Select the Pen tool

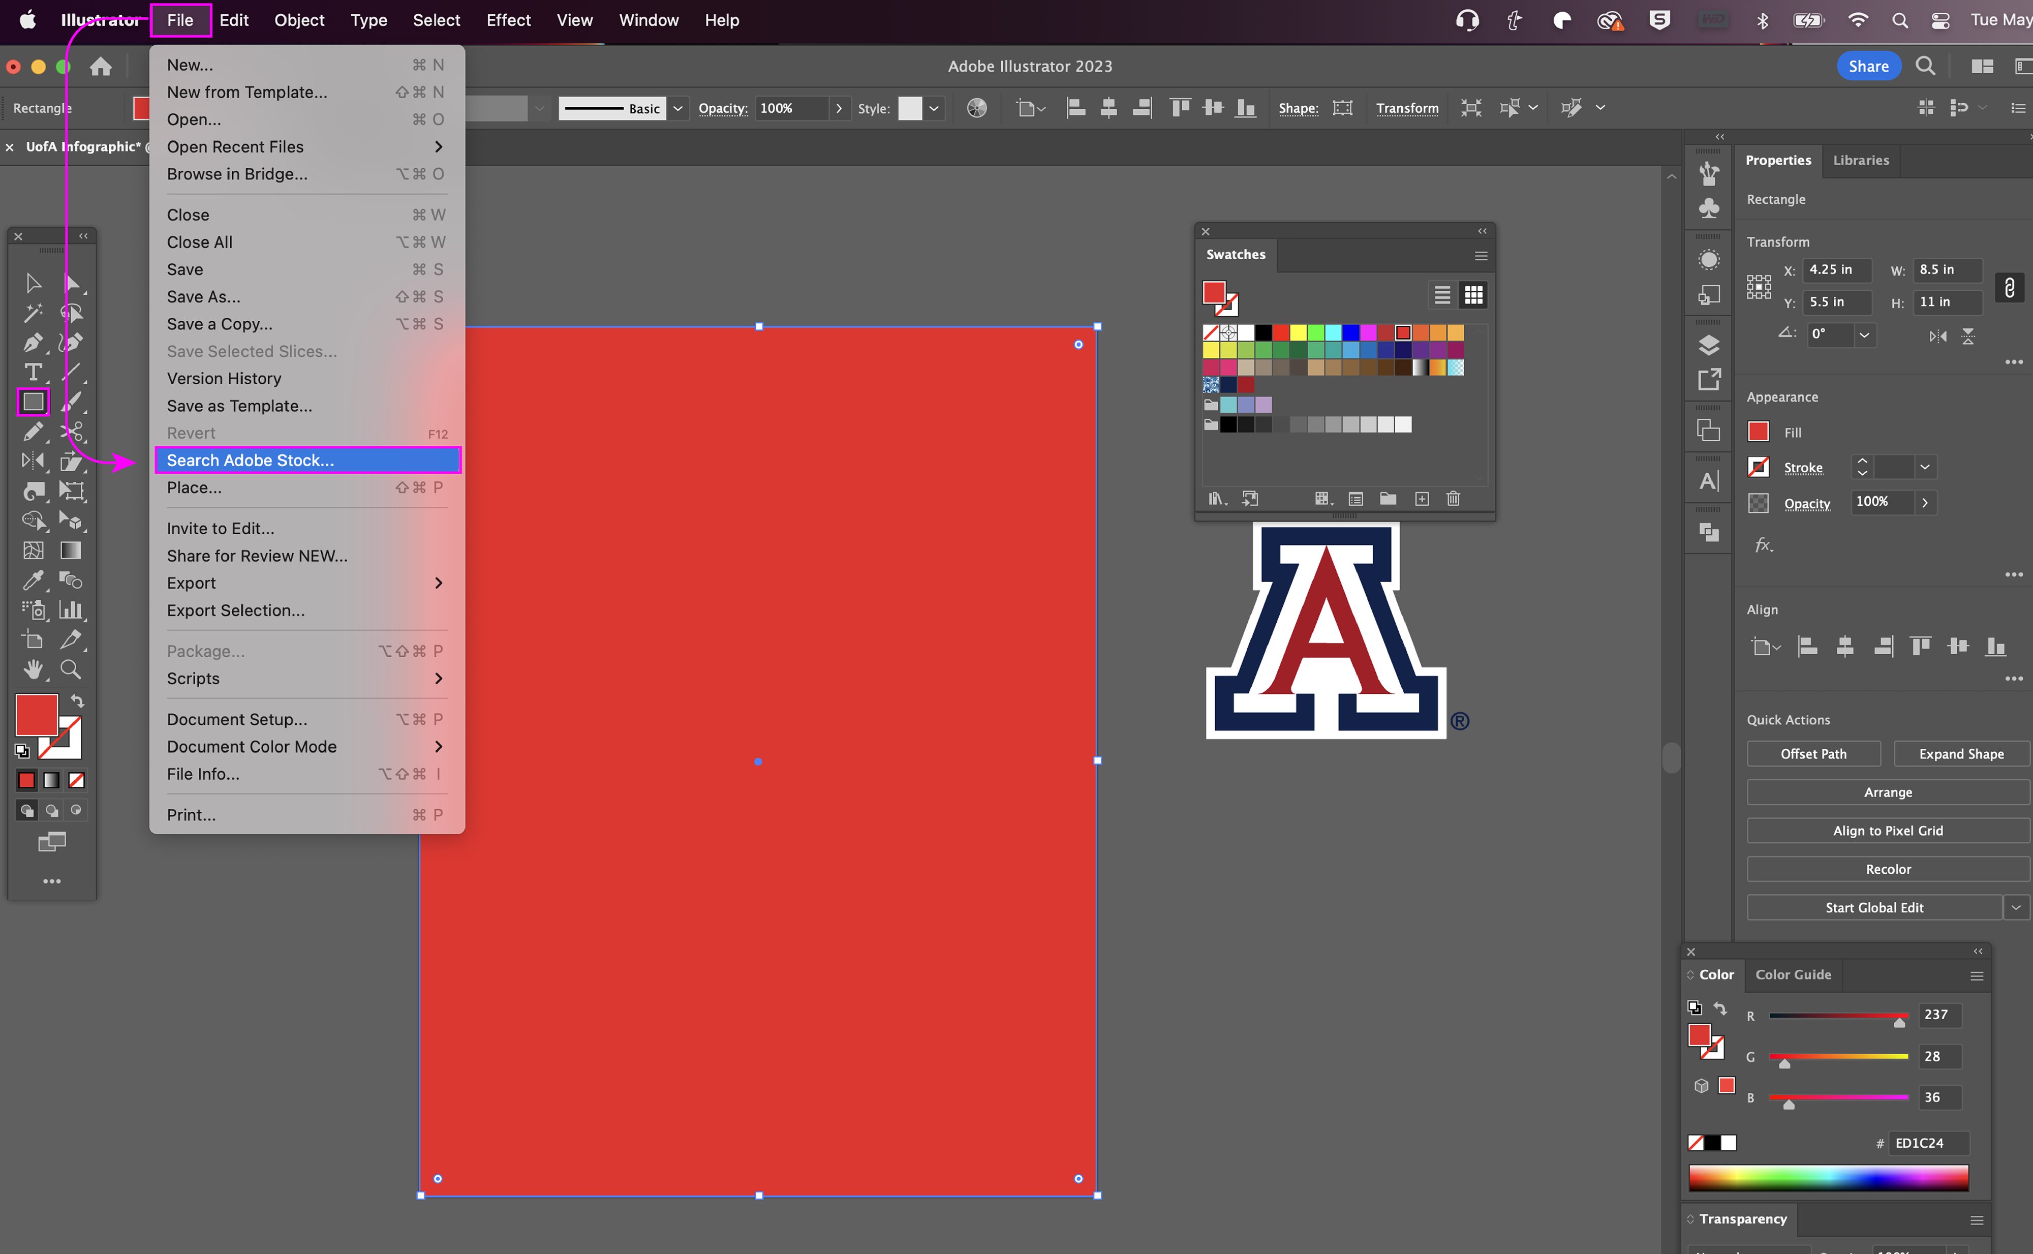coord(33,342)
